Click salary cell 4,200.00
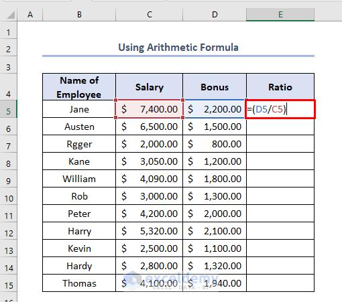The height and width of the screenshot is (302, 342). point(150,214)
